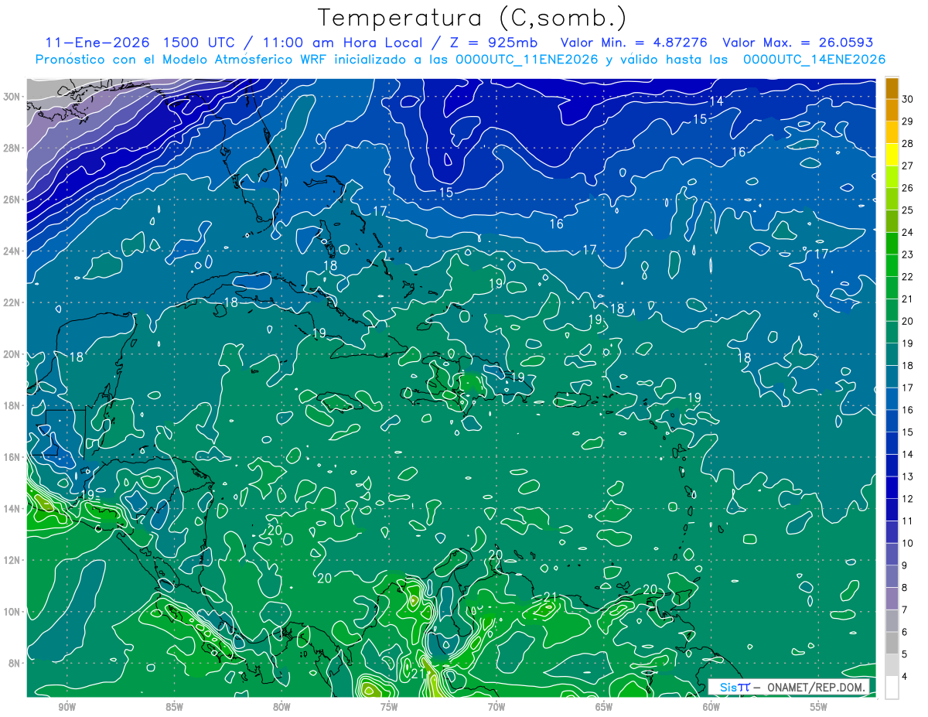This screenshot has width=928, height=717.
Task: Click the yellow color bar swatch between 27 and 28
Action: [892, 155]
